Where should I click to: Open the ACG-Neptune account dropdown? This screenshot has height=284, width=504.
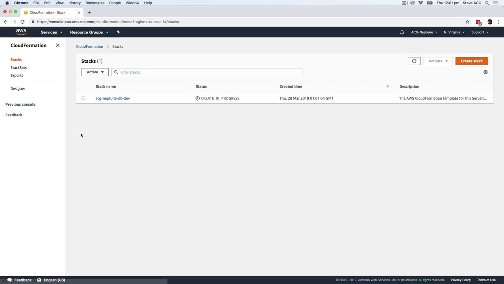click(424, 32)
